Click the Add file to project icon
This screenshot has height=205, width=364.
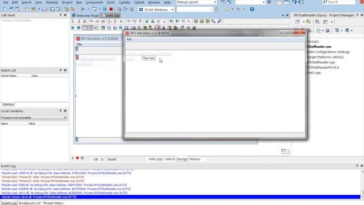point(67,10)
